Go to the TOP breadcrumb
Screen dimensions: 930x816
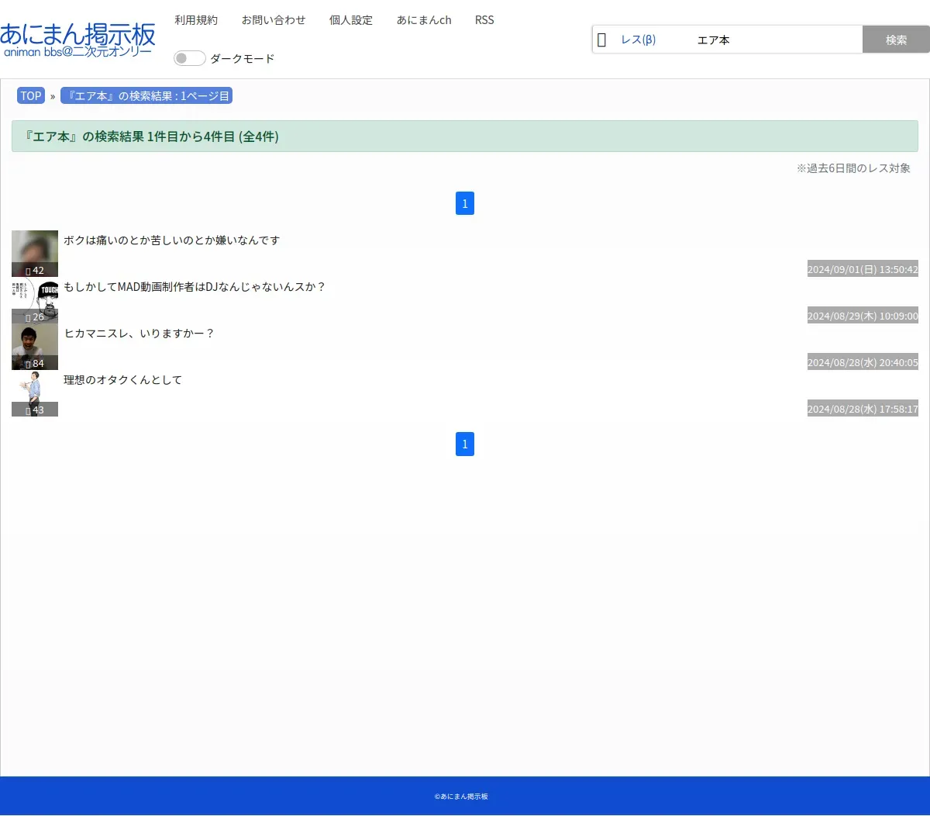point(31,96)
